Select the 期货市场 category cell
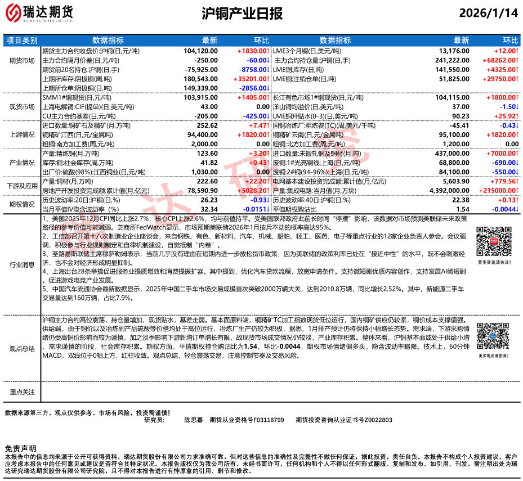 [x=22, y=60]
